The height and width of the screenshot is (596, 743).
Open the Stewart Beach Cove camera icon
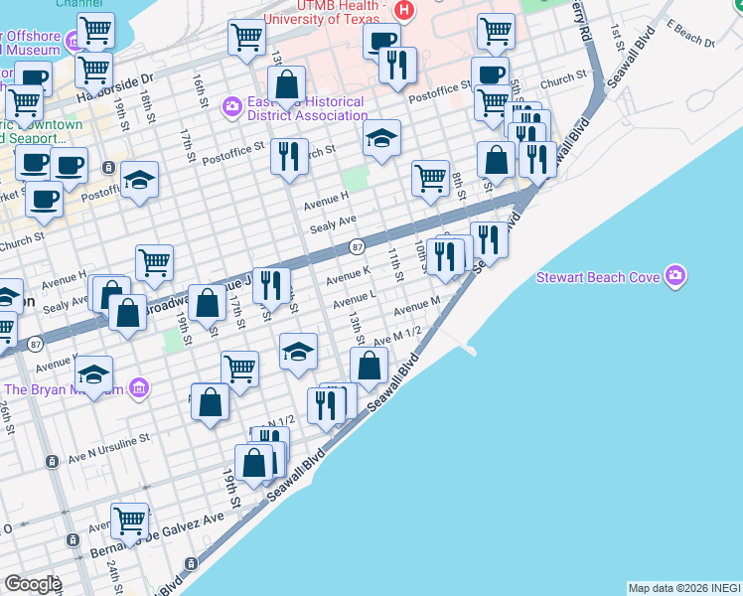[x=675, y=275]
